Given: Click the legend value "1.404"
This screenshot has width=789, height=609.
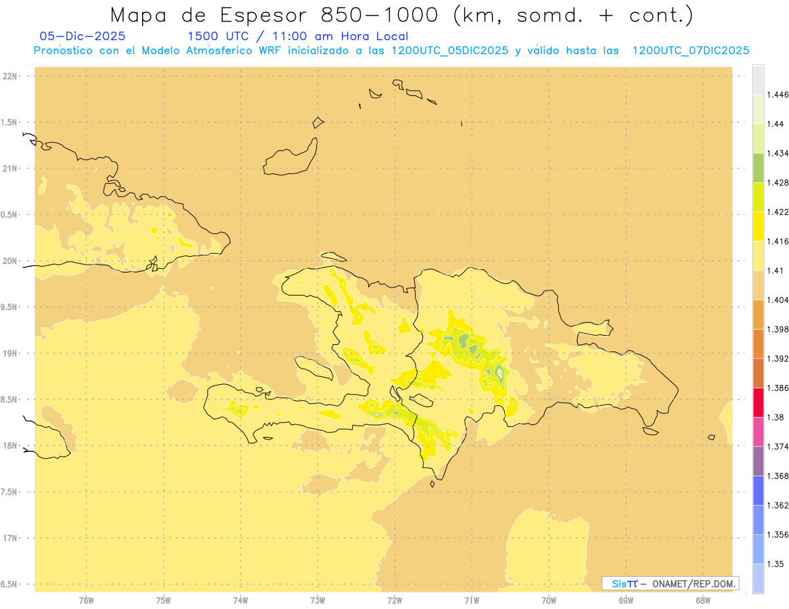Looking at the screenshot, I should tap(778, 300).
